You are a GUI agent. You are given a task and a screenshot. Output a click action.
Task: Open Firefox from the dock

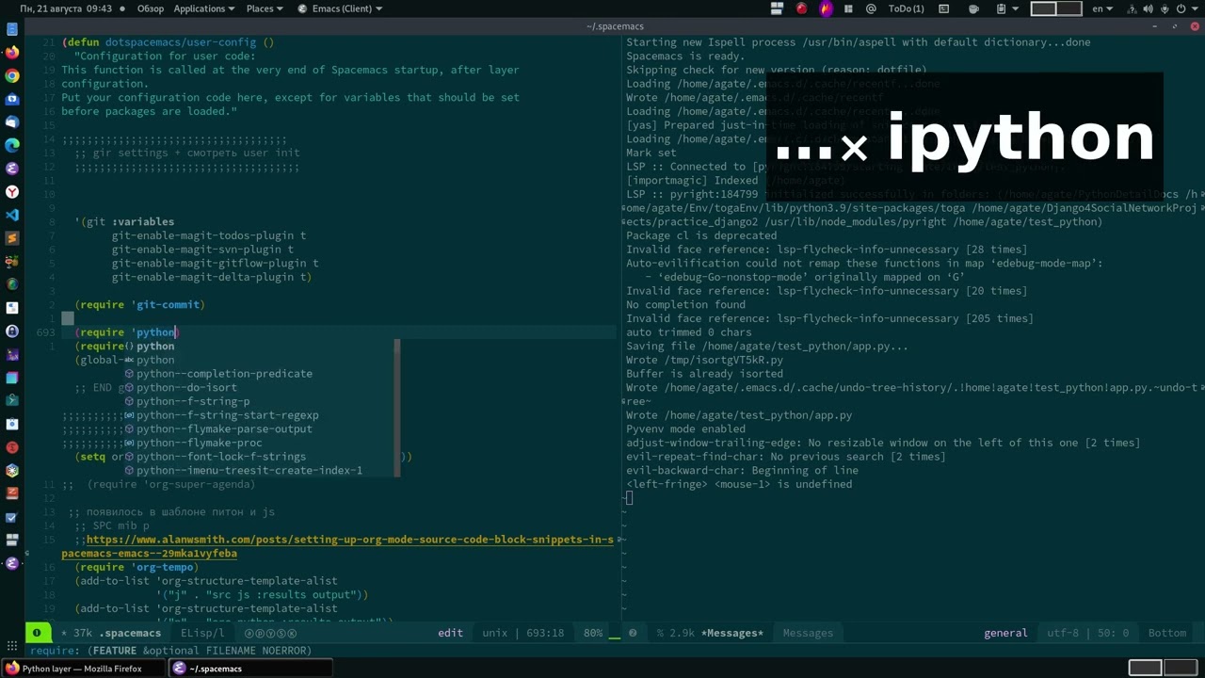[12, 53]
